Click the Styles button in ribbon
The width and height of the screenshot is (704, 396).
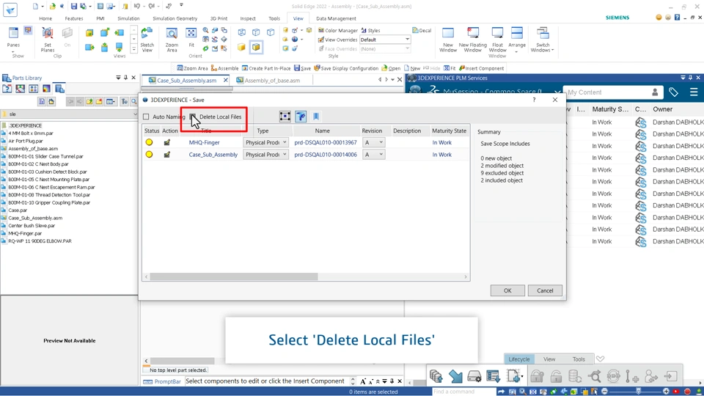(x=370, y=31)
